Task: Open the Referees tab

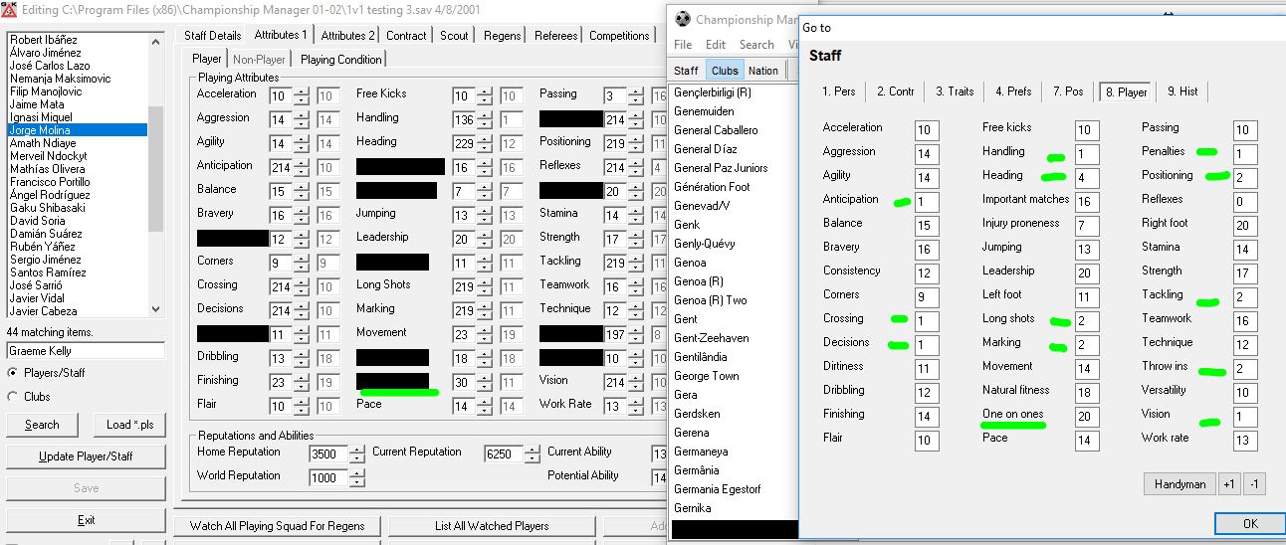Action: click(555, 36)
